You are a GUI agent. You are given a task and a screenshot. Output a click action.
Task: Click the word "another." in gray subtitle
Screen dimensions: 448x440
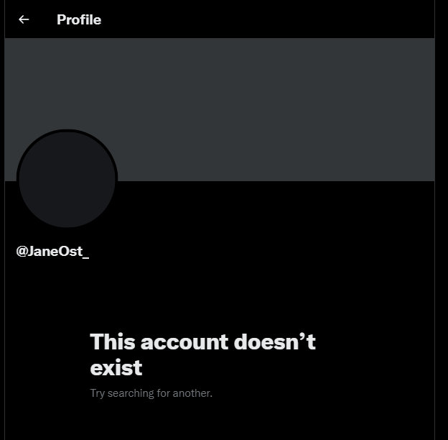click(192, 393)
